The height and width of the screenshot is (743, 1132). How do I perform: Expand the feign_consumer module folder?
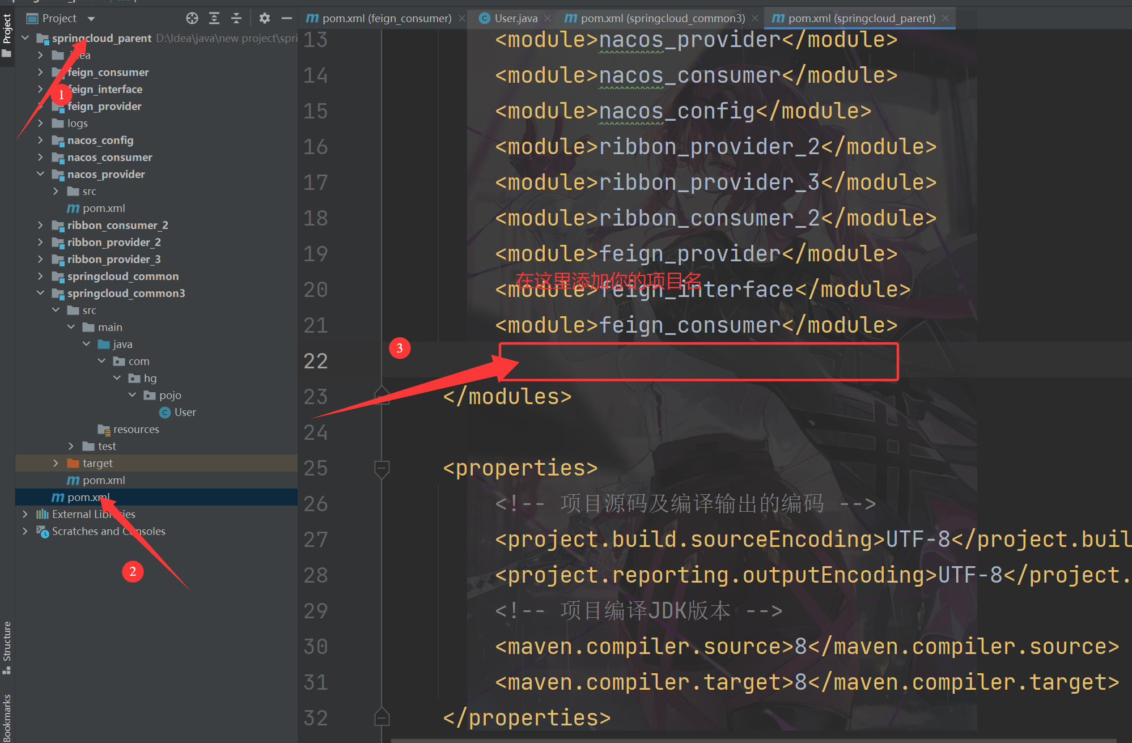pyautogui.click(x=40, y=72)
